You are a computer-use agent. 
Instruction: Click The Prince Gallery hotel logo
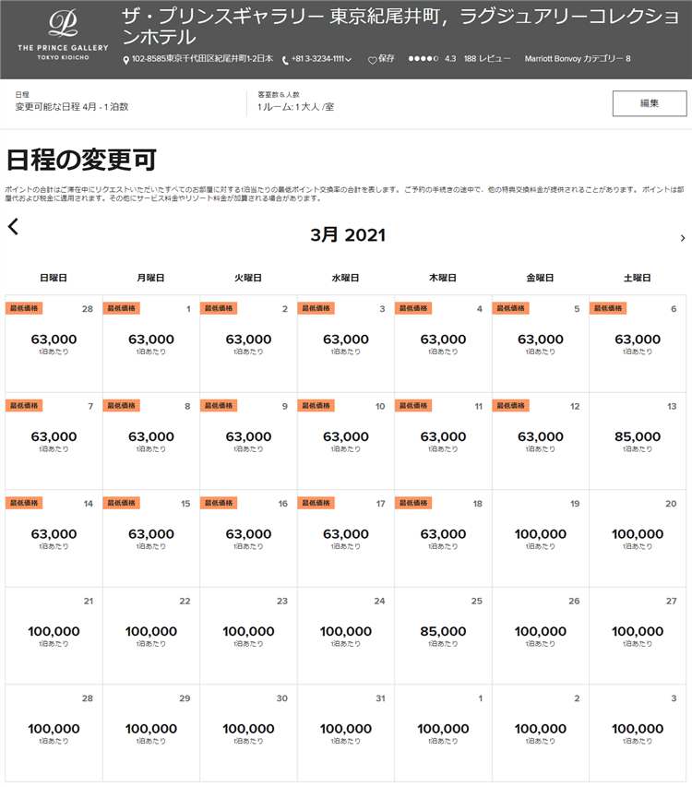[62, 37]
